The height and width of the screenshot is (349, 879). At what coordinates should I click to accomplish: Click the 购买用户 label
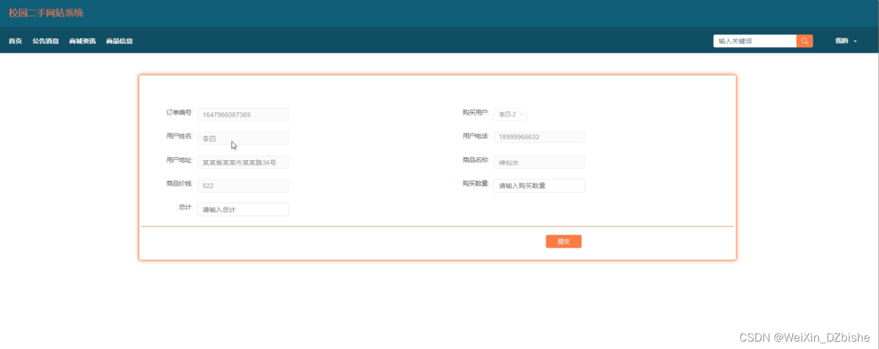475,113
